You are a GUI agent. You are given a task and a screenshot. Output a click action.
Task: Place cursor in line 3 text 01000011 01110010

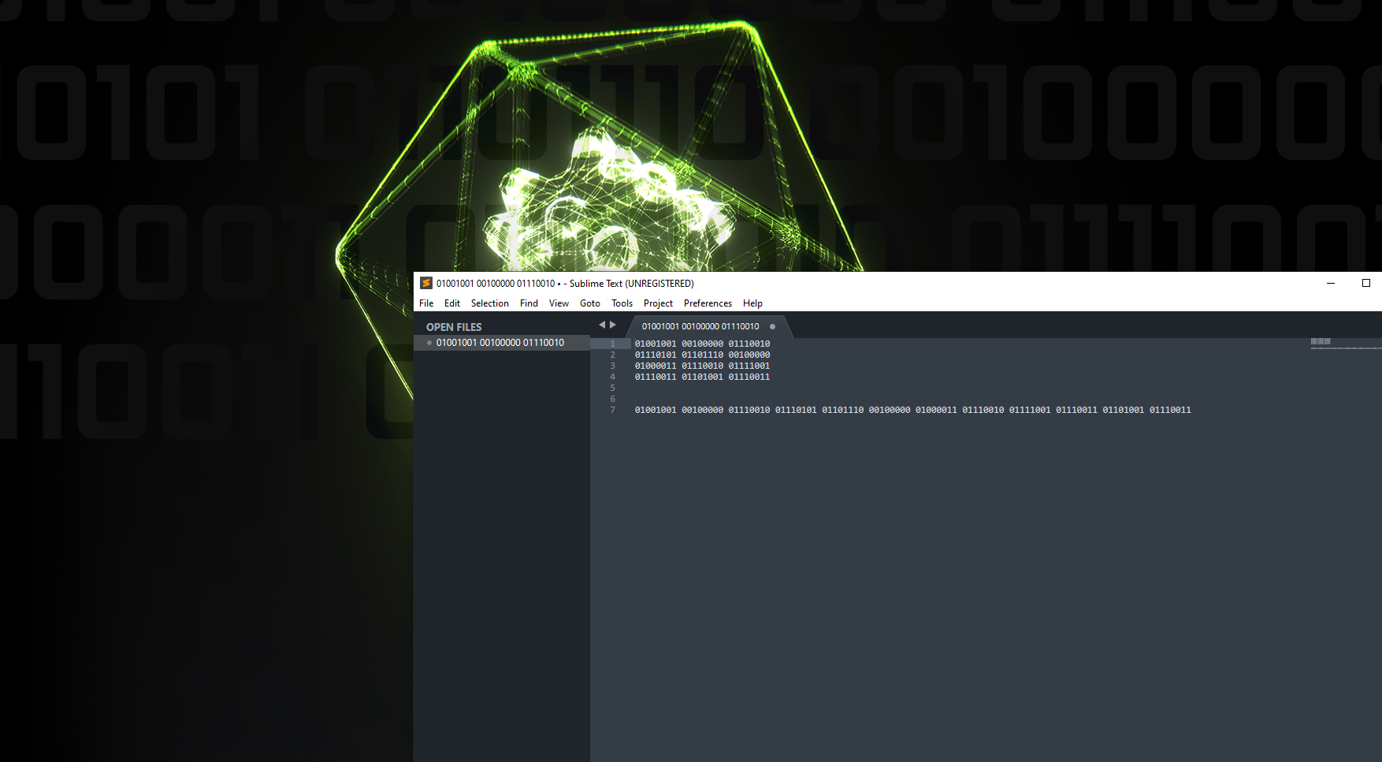679,366
